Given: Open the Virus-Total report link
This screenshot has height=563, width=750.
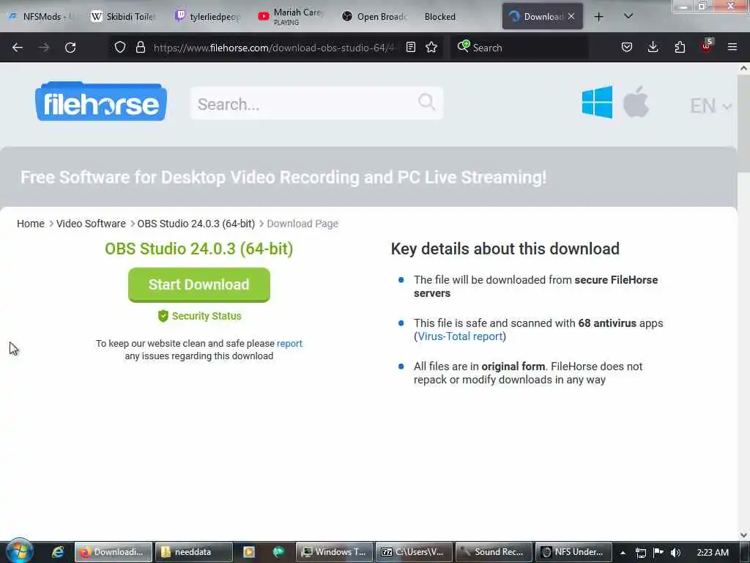Looking at the screenshot, I should pos(460,336).
